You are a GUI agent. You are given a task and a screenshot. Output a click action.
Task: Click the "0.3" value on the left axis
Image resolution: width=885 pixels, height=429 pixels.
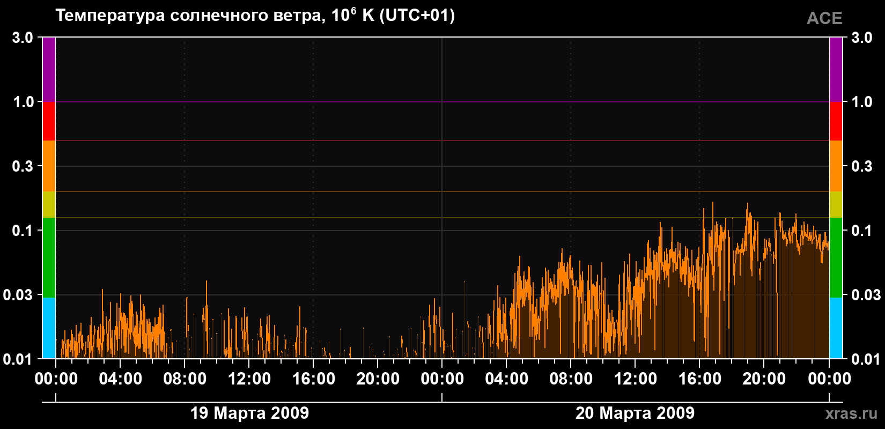tap(23, 166)
